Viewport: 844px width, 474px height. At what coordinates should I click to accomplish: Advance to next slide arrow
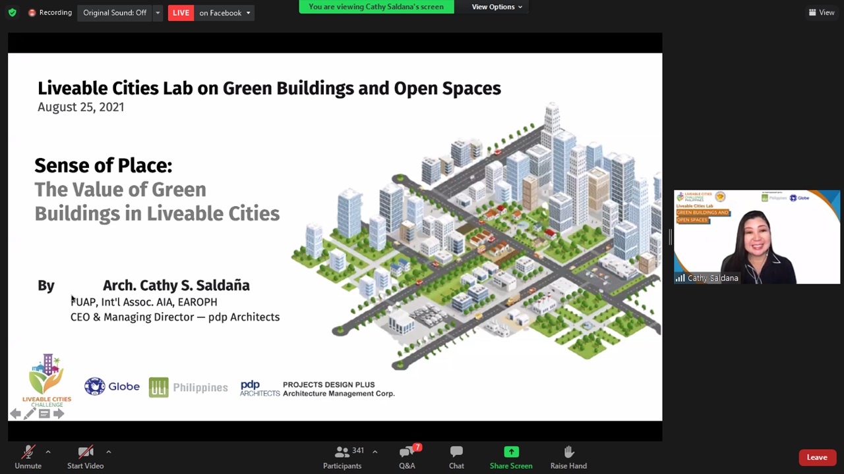coord(59,413)
